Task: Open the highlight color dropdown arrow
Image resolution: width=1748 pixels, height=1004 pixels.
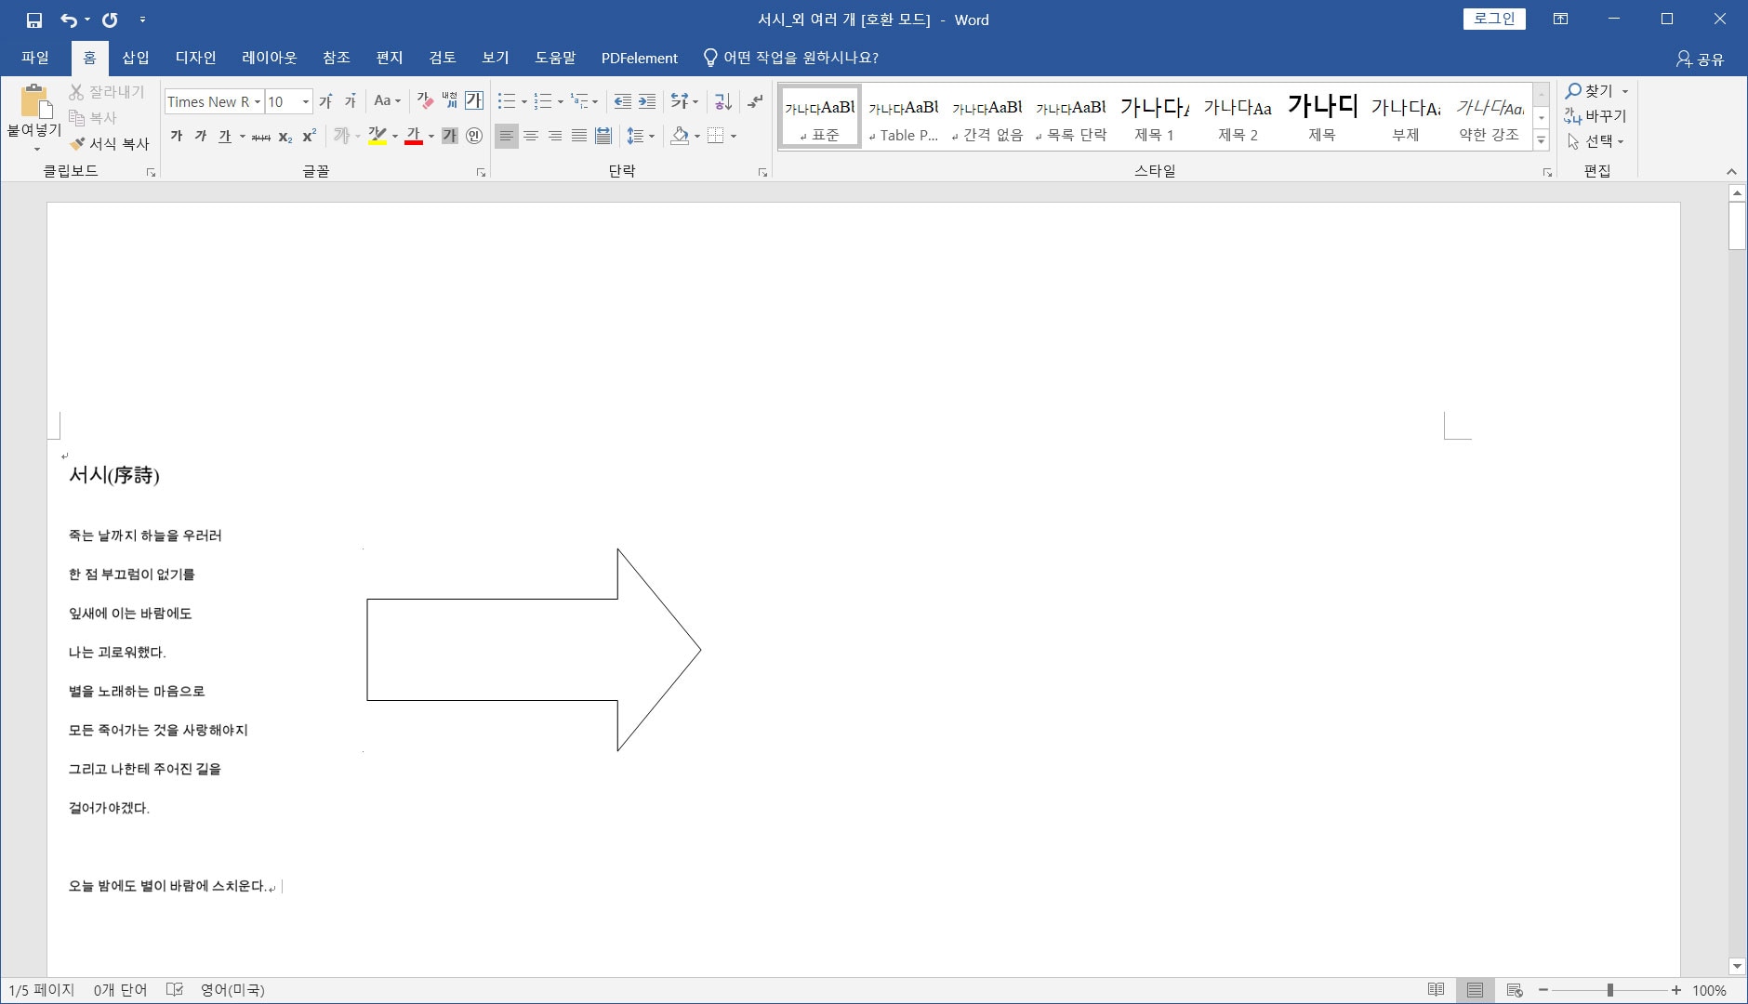Action: pos(395,137)
